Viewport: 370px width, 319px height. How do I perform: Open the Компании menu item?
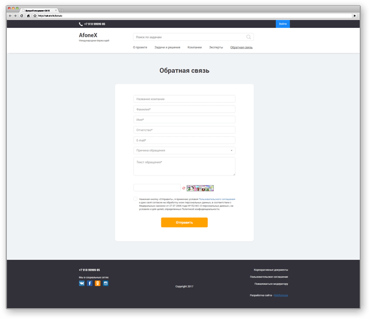(194, 47)
